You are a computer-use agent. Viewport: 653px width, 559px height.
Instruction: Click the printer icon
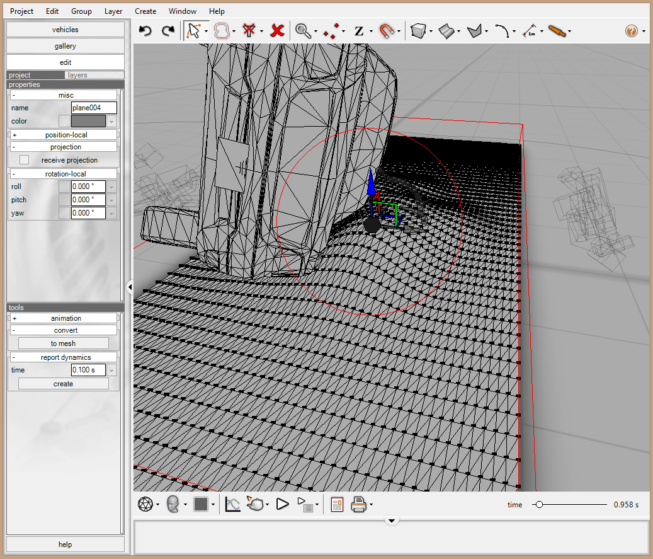[358, 504]
